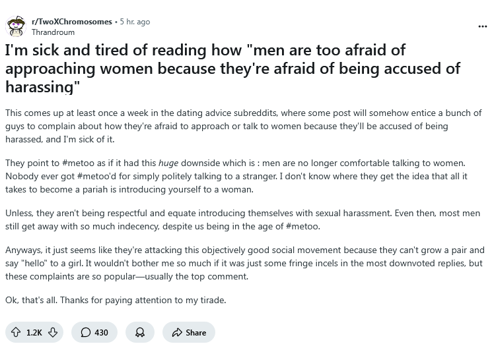
Task: Click the italic word huge in the post
Action: [168, 163]
